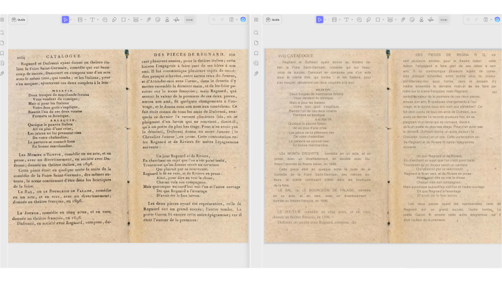This screenshot has height=282, width=502.
Task: Open the signature tool in the left window
Action: (x=176, y=20)
